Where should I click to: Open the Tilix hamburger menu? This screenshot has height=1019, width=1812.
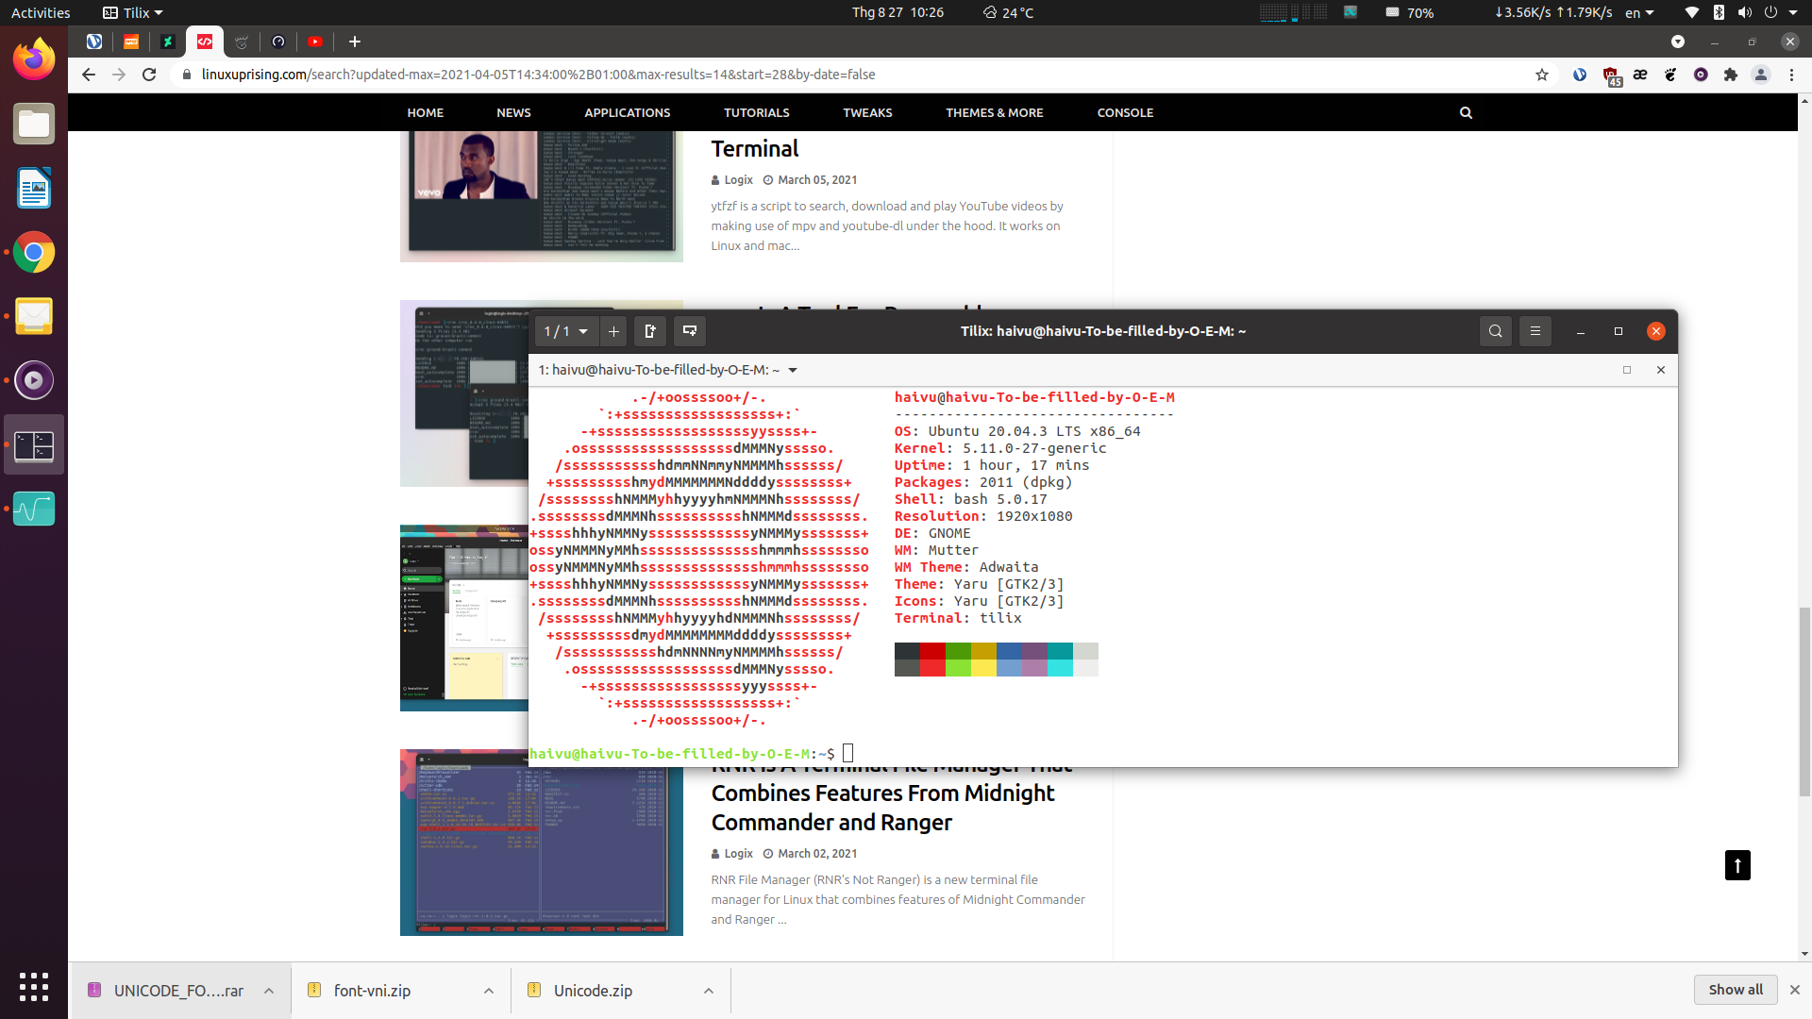(x=1535, y=331)
